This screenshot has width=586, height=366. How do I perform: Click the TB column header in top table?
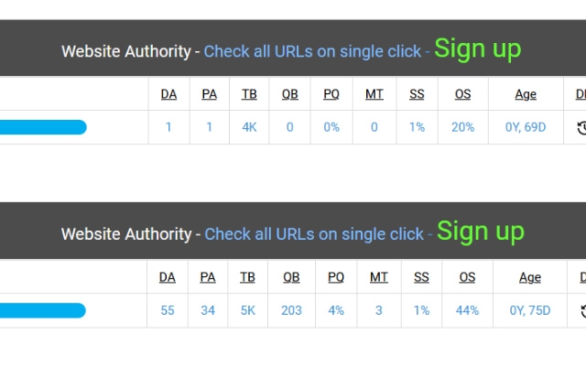(249, 94)
